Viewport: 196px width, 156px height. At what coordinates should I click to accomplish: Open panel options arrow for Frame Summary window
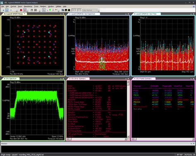191,79
